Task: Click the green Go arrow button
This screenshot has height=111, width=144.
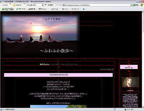Action: click(x=134, y=5)
